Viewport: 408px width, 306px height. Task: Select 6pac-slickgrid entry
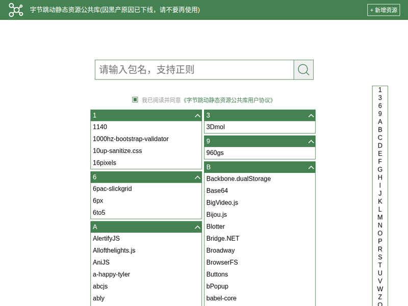[x=112, y=189]
